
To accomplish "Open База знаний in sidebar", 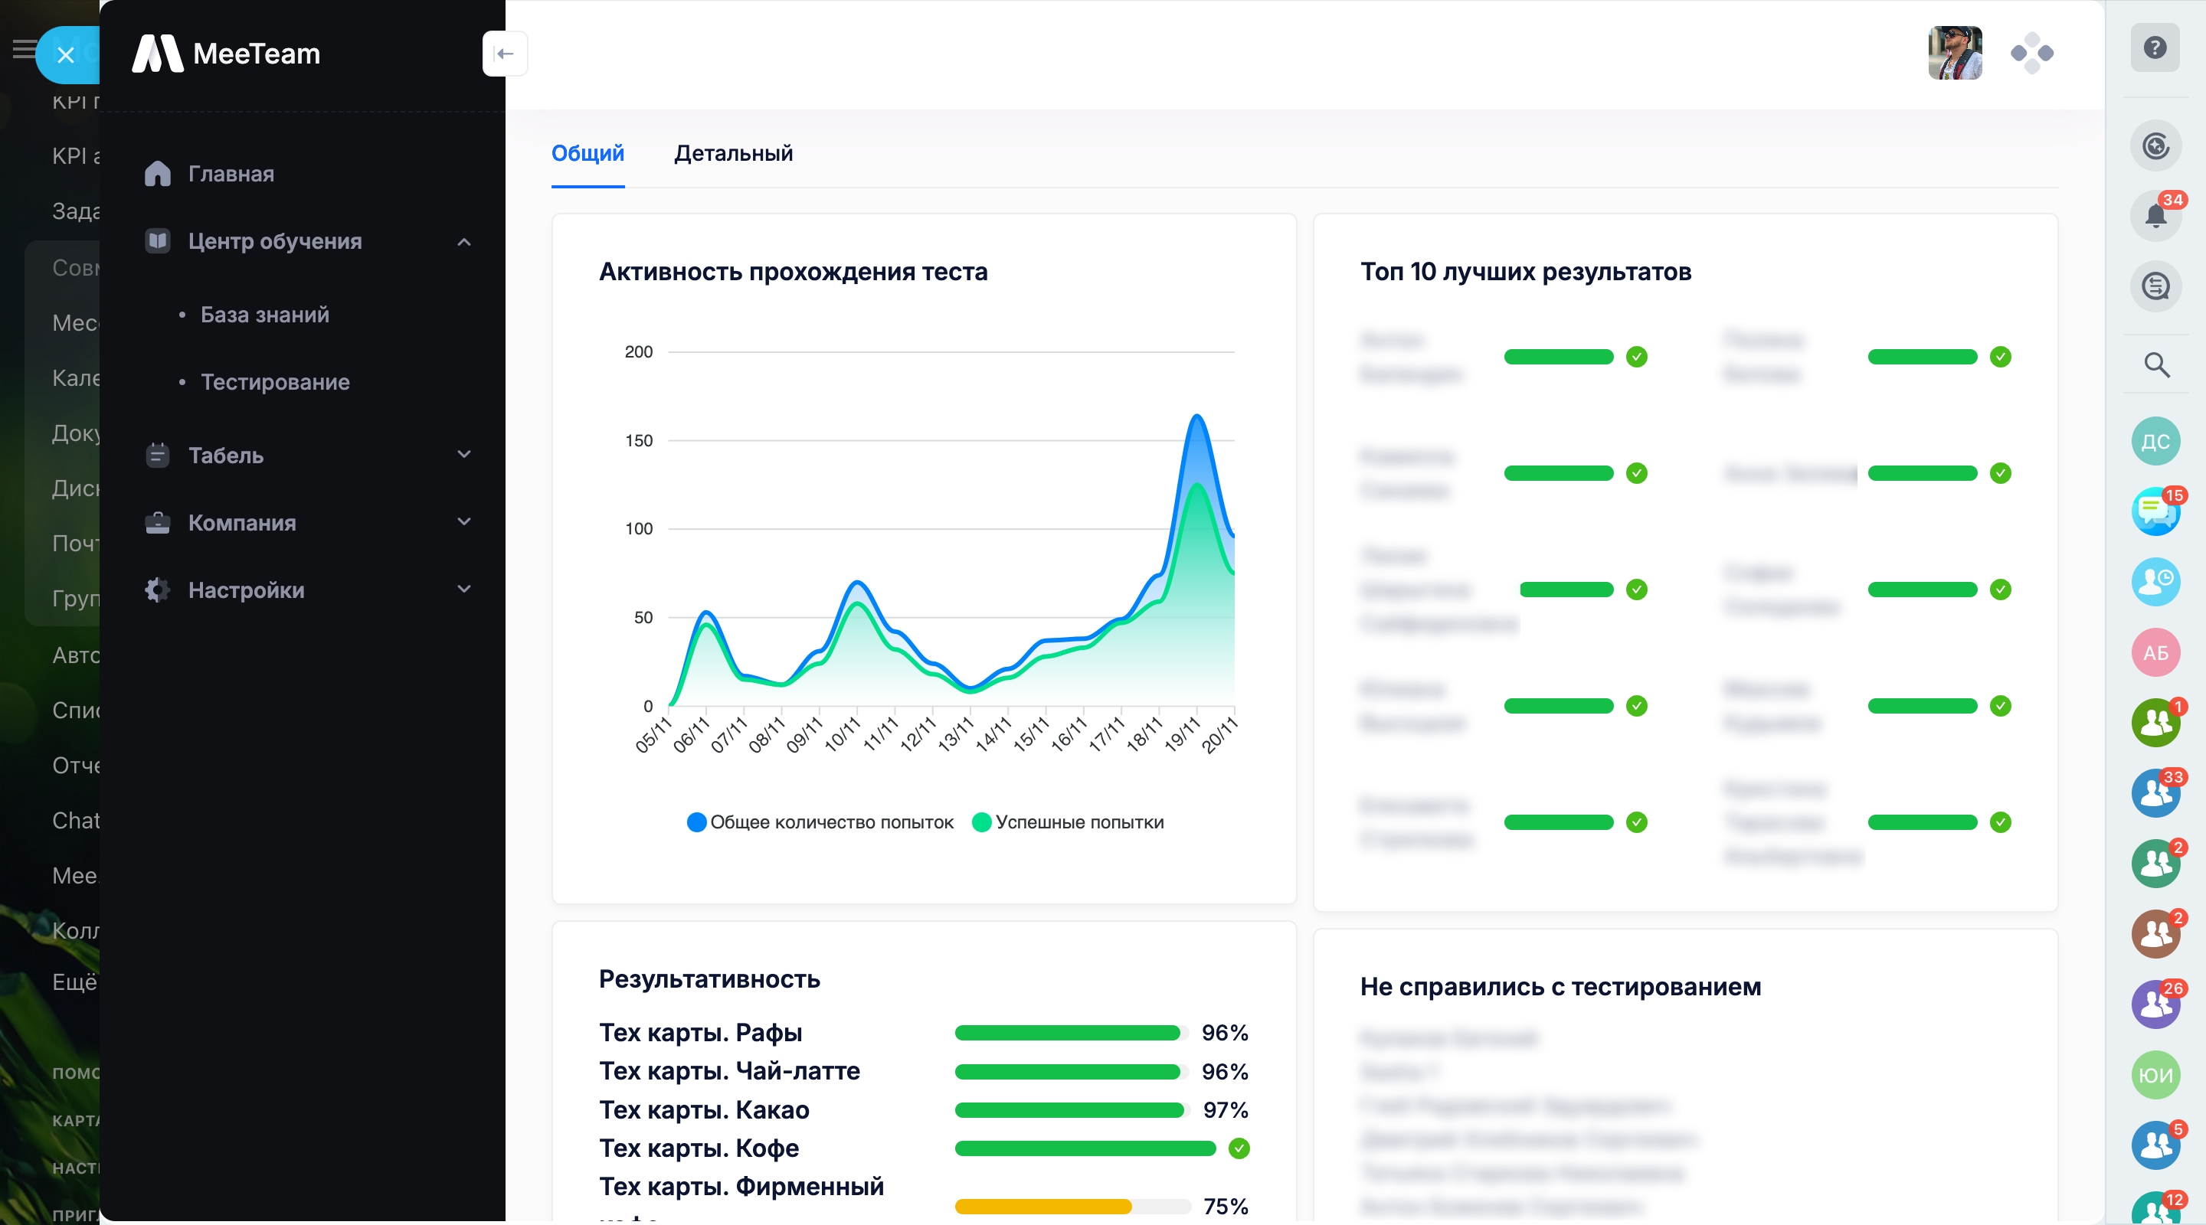I will (264, 315).
